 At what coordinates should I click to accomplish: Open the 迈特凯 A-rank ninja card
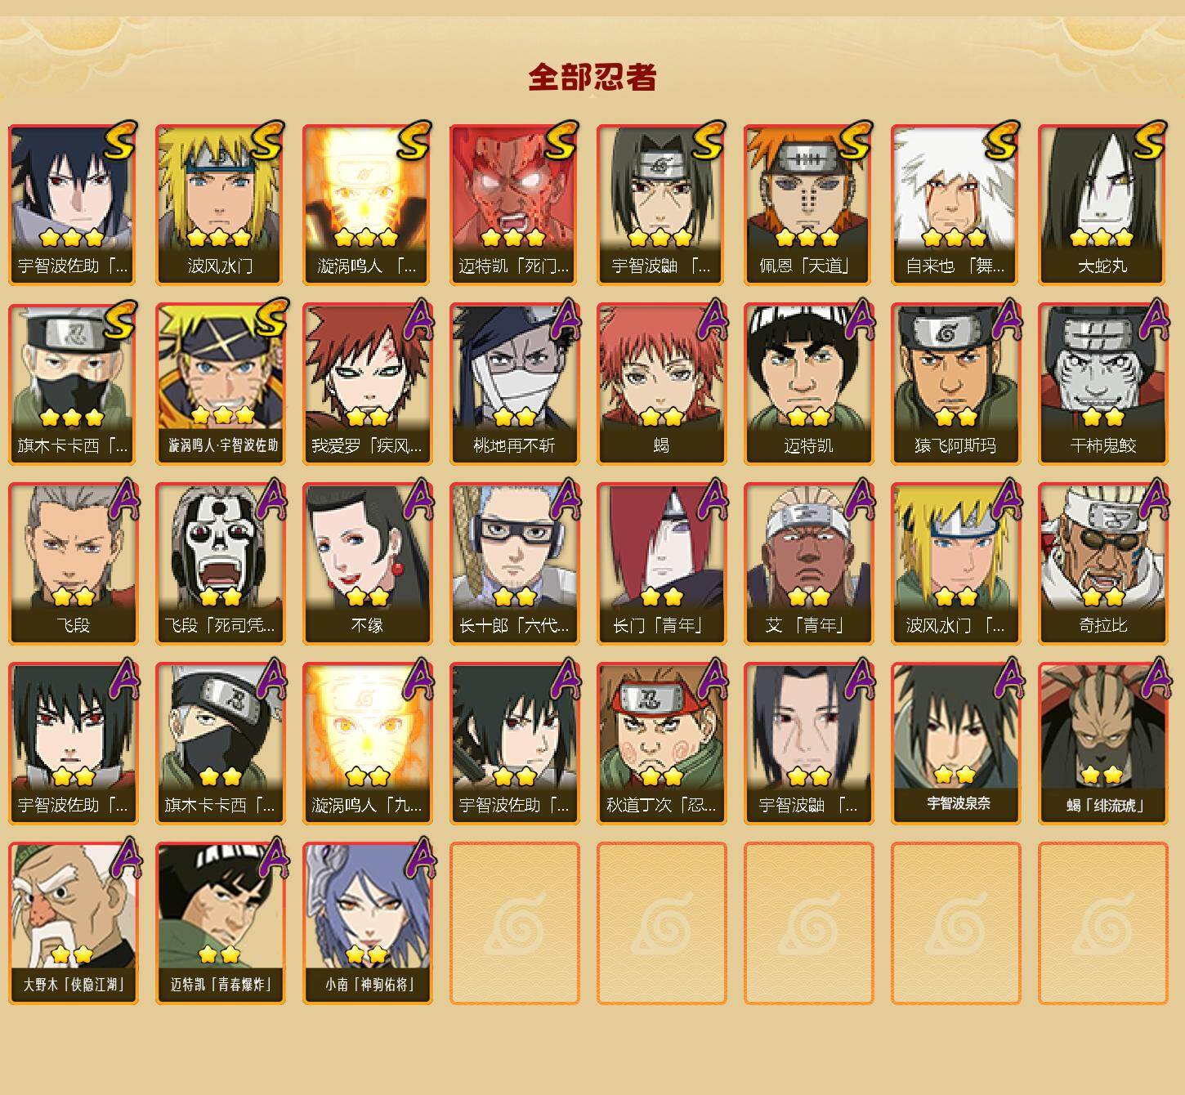(x=808, y=384)
